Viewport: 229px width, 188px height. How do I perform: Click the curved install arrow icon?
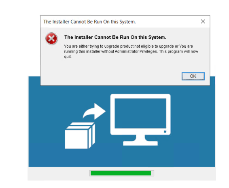coord(94,111)
